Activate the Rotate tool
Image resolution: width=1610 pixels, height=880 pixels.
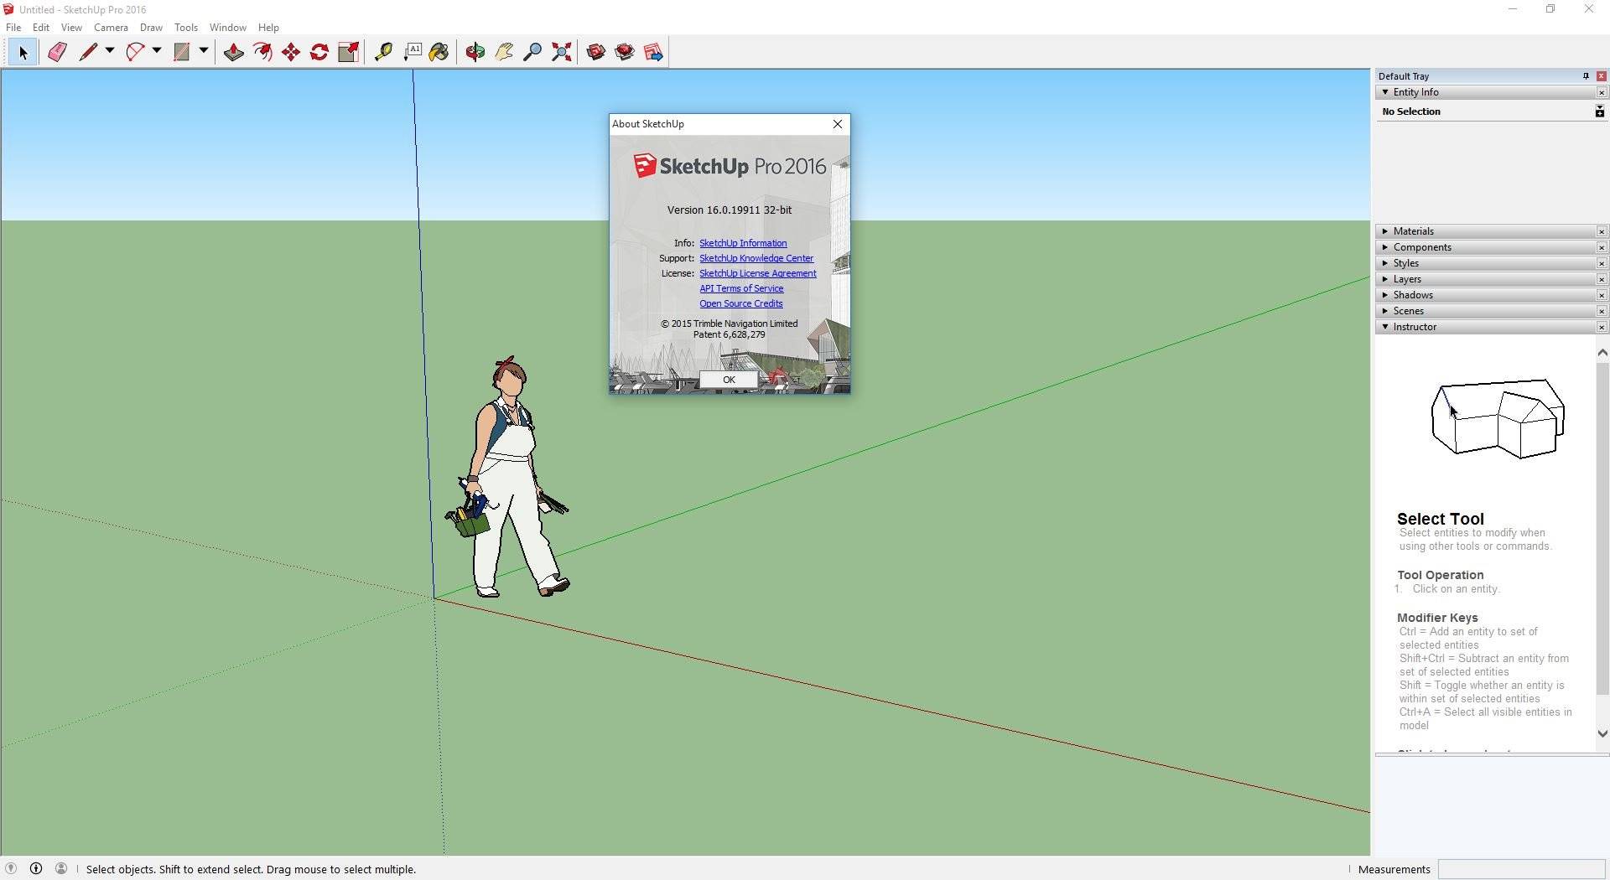click(x=319, y=52)
